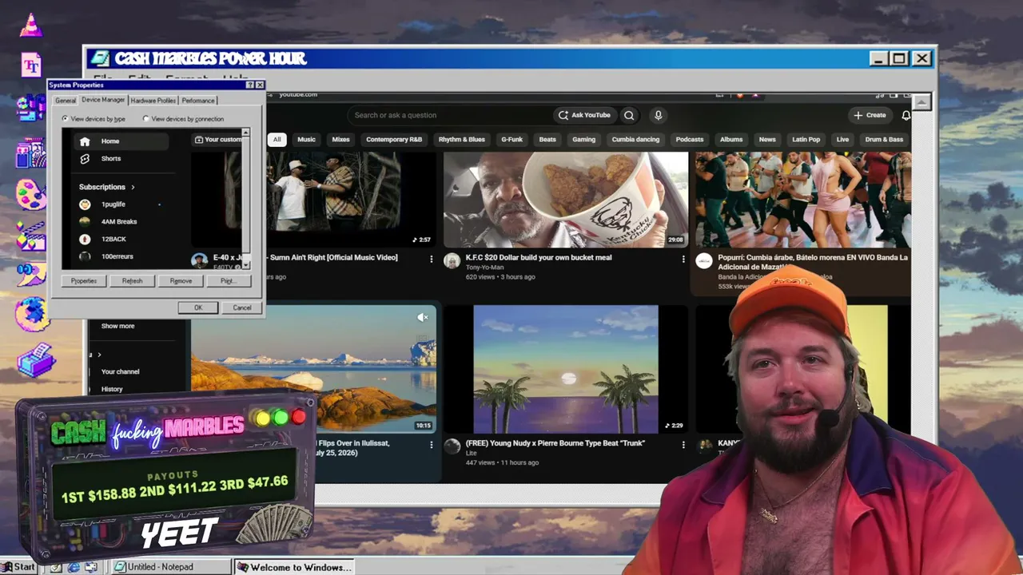Image resolution: width=1023 pixels, height=575 pixels.
Task: Open the printer desktop icon
Action: pos(35,359)
